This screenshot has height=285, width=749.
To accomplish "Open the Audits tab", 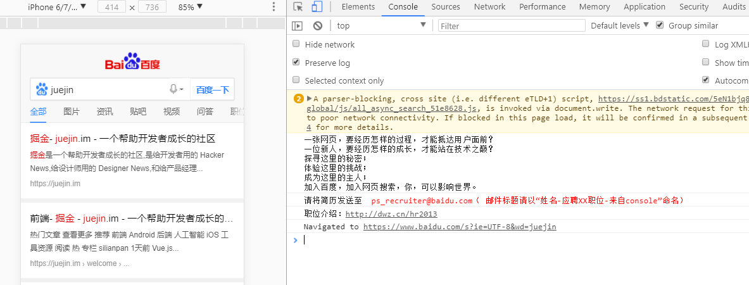I will (734, 7).
